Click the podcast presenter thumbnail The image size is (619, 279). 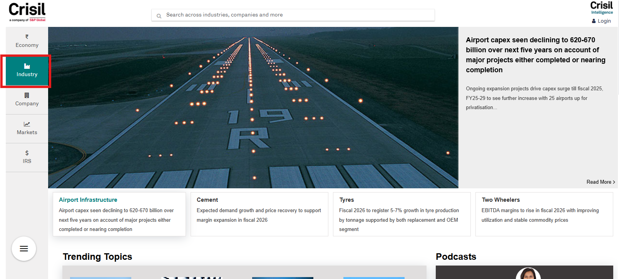point(528,274)
